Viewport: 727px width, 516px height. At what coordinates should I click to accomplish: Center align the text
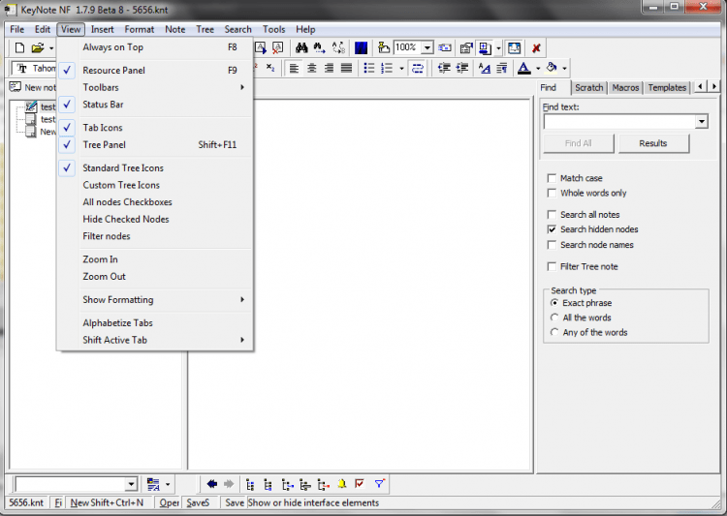point(312,68)
